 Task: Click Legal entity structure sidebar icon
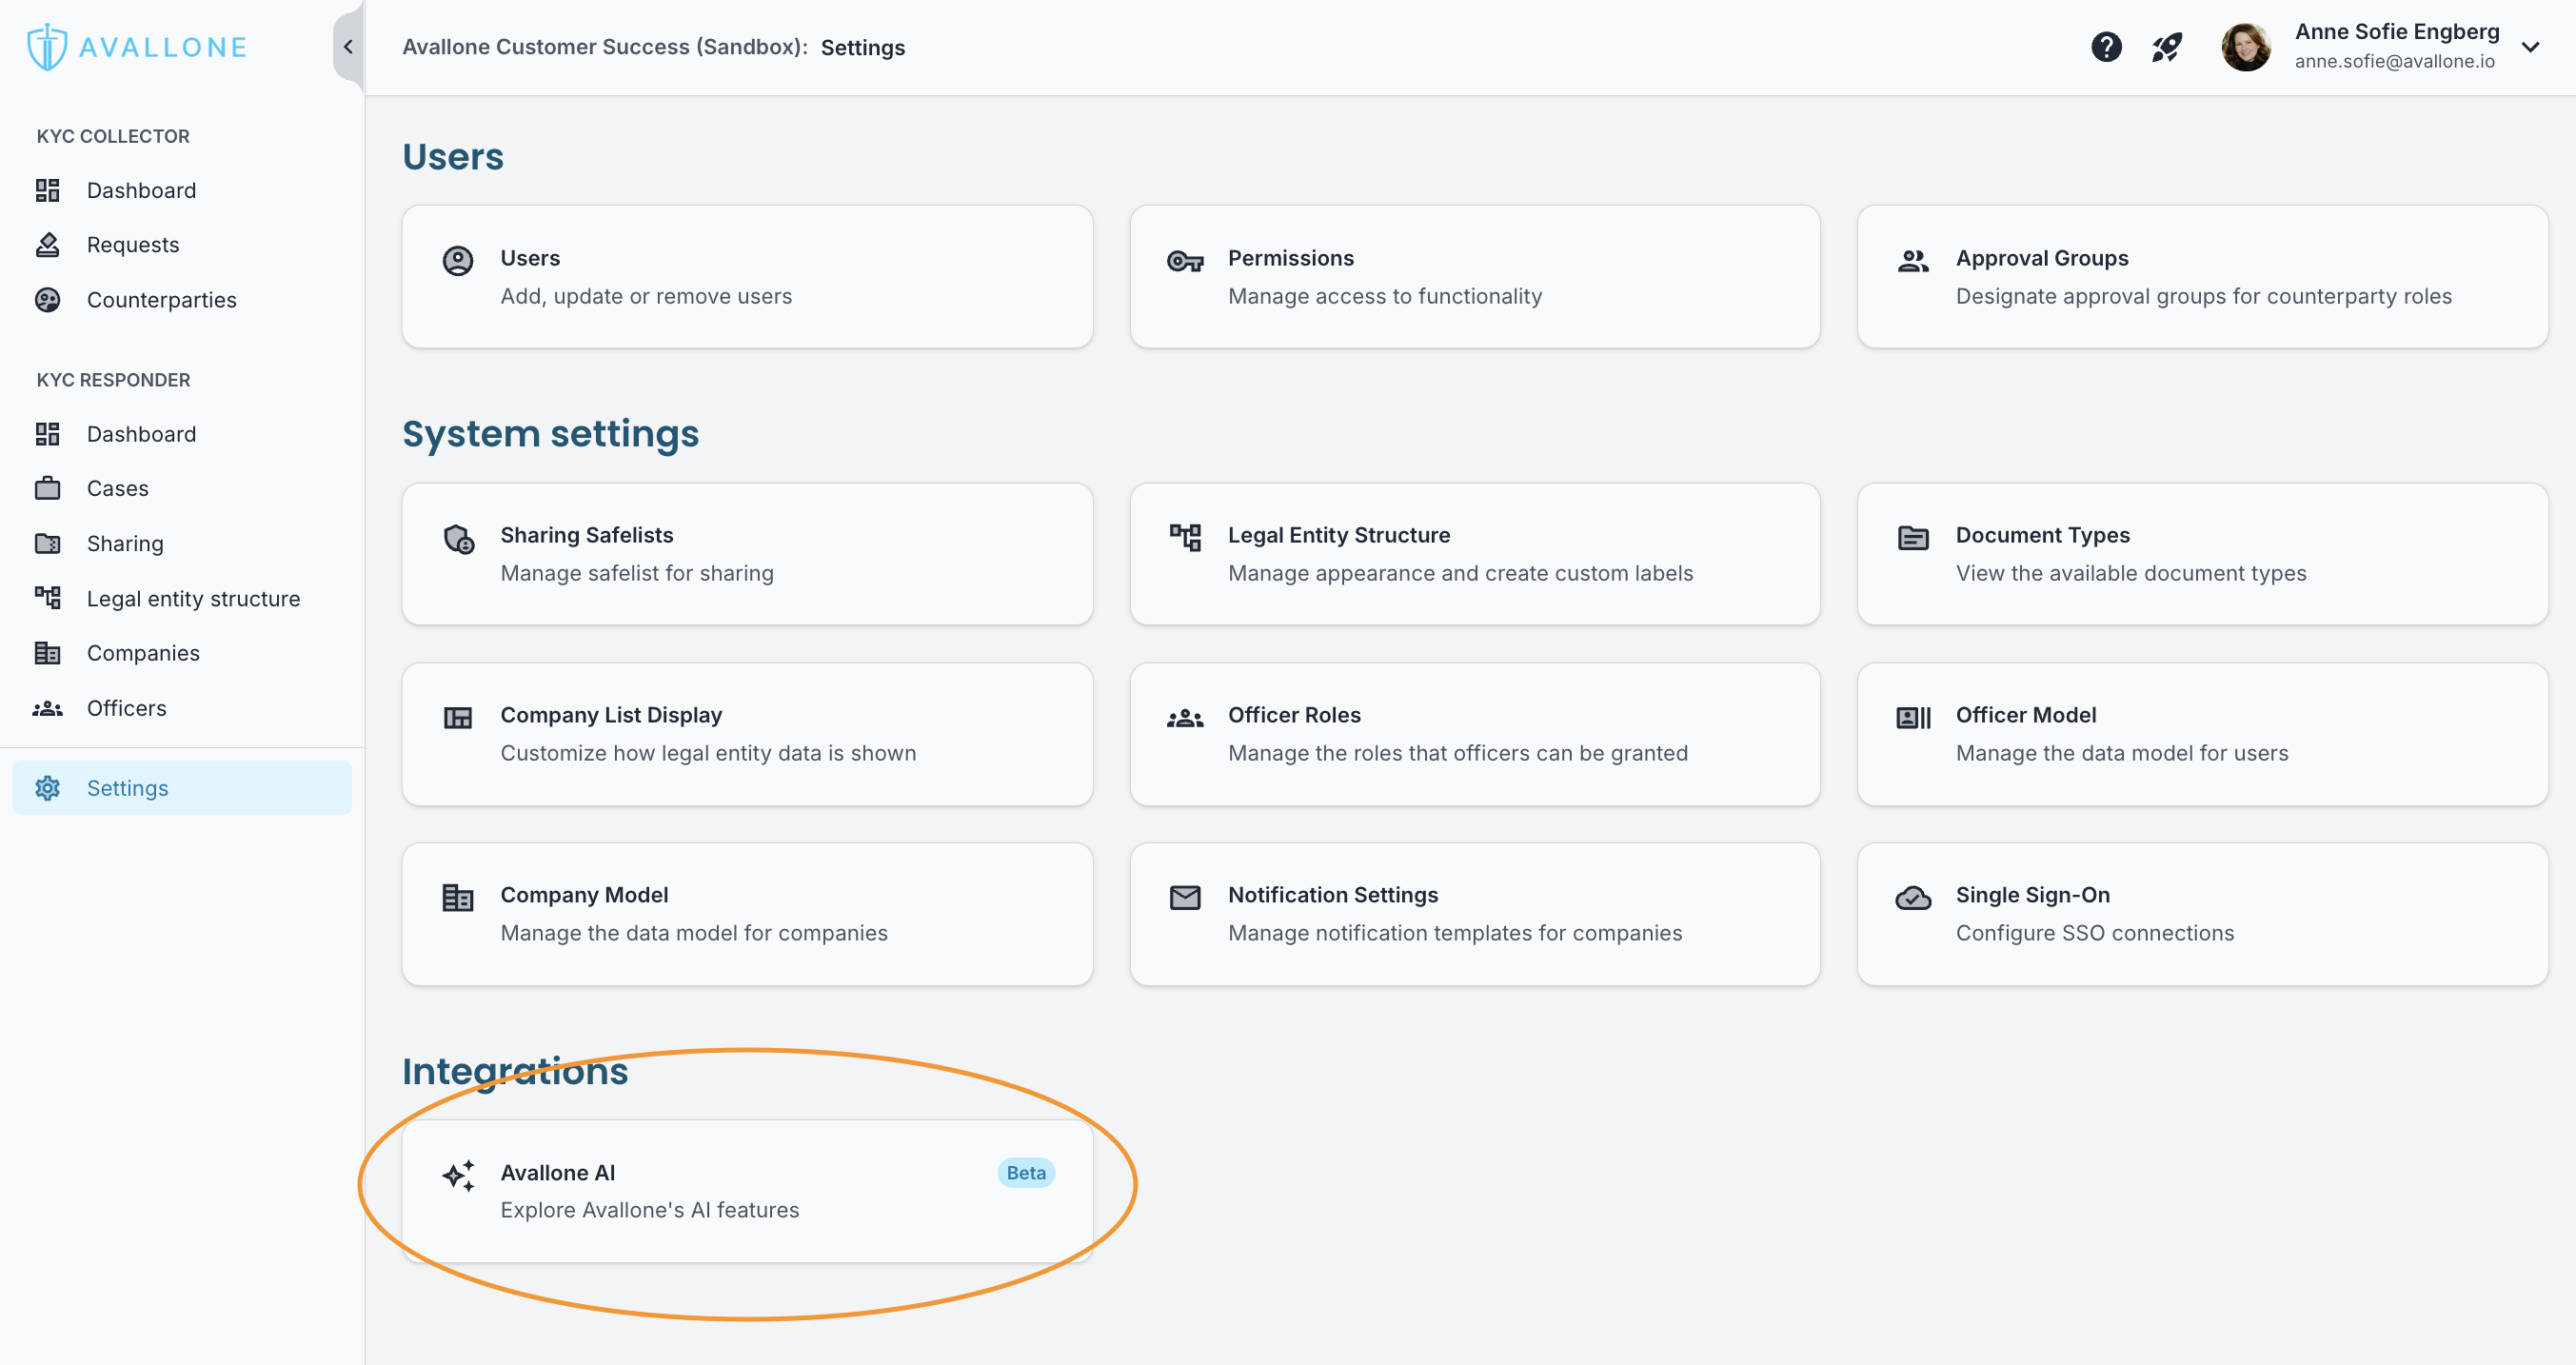click(x=47, y=598)
